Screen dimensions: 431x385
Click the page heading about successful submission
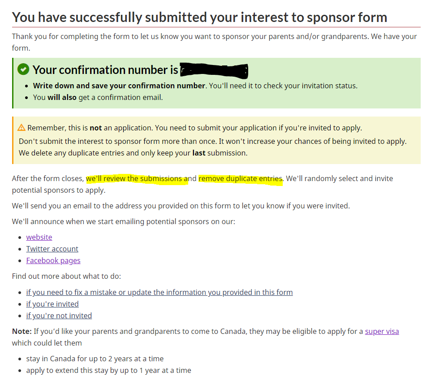click(x=199, y=17)
